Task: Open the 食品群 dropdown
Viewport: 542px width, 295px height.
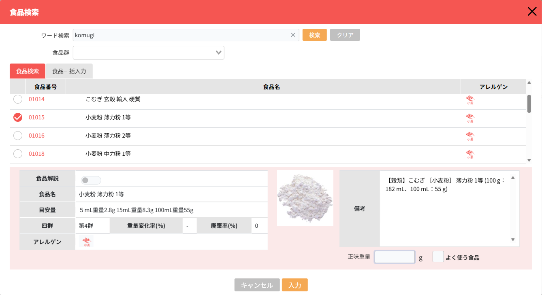Action: pyautogui.click(x=149, y=53)
